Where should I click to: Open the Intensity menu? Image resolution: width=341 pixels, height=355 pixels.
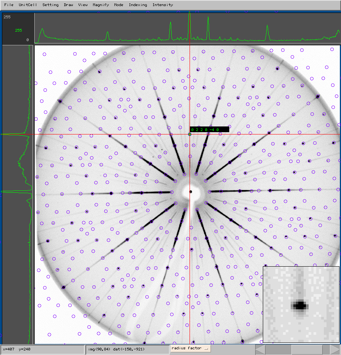(x=162, y=5)
